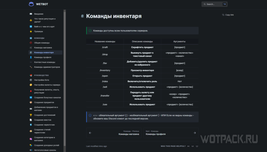Click the Создание достижений trophy icon

[31, 115]
